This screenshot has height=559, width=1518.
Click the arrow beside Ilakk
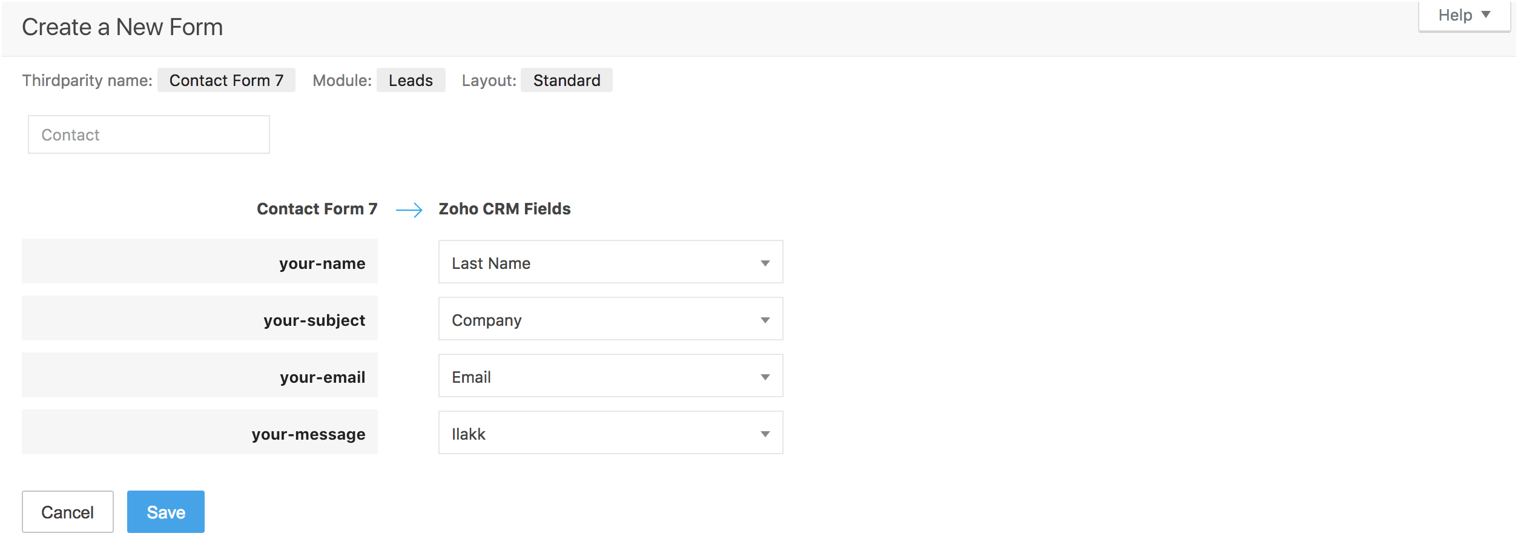(x=765, y=434)
